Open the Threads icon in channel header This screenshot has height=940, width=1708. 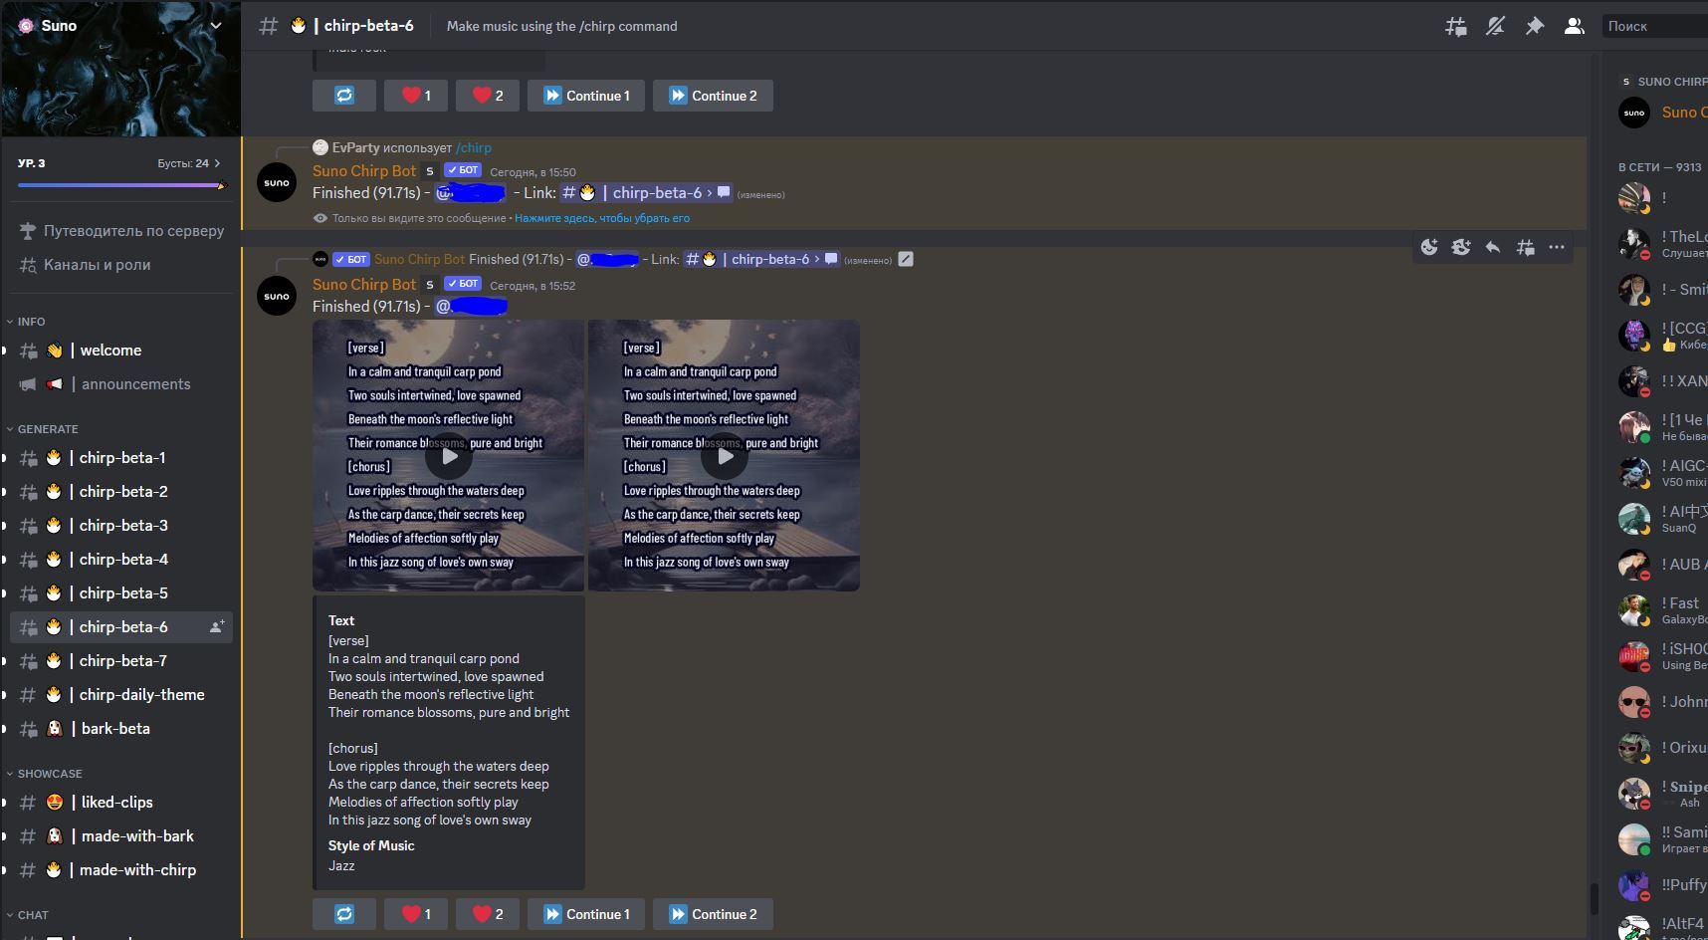(1455, 27)
